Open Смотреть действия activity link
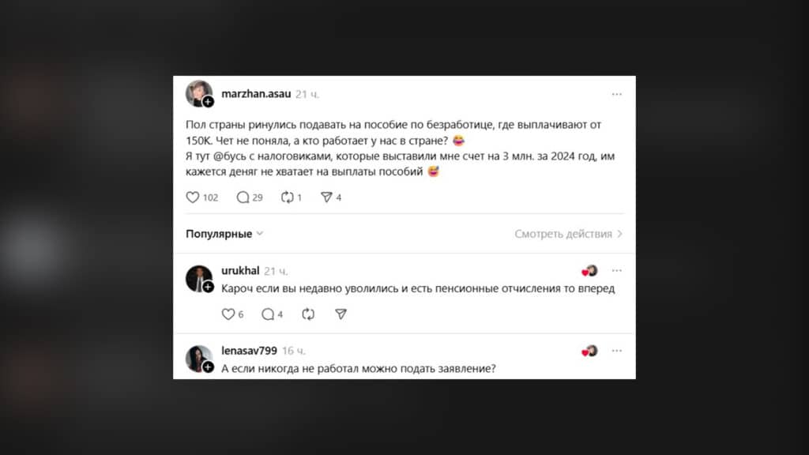Screen dimensions: 809x455 [569, 234]
